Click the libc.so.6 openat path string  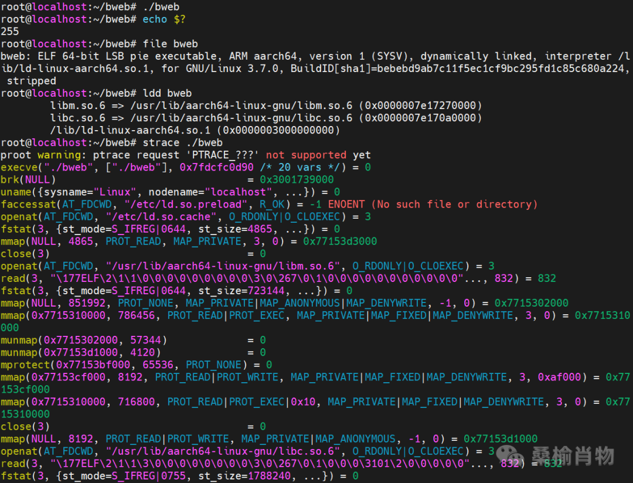(x=223, y=451)
